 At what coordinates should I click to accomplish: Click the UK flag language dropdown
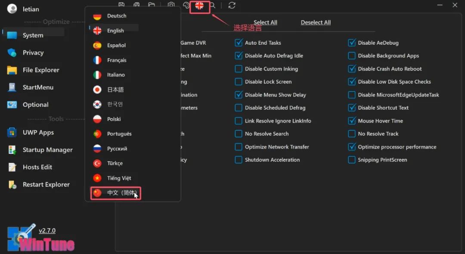tap(199, 6)
